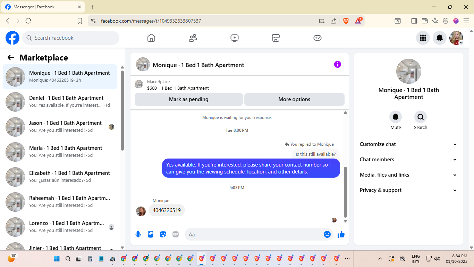Open Brave Rewards triangle icon
Viewport: 474px width, 267px height.
(358, 21)
